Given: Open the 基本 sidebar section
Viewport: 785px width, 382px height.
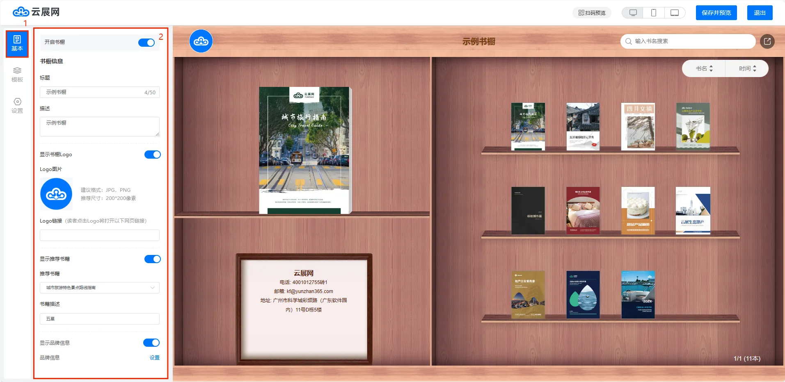Looking at the screenshot, I should click(17, 43).
